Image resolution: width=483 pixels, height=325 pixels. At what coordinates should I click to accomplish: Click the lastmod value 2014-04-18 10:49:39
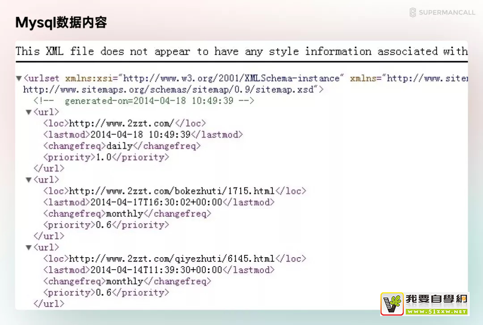(140, 134)
